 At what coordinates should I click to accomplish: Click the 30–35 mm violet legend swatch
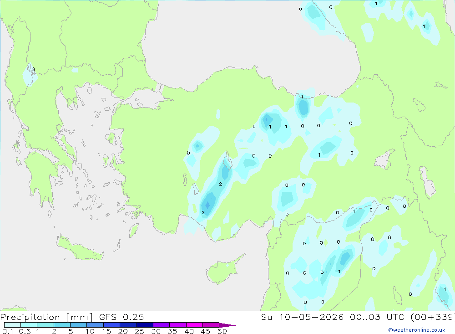(x=162, y=325)
